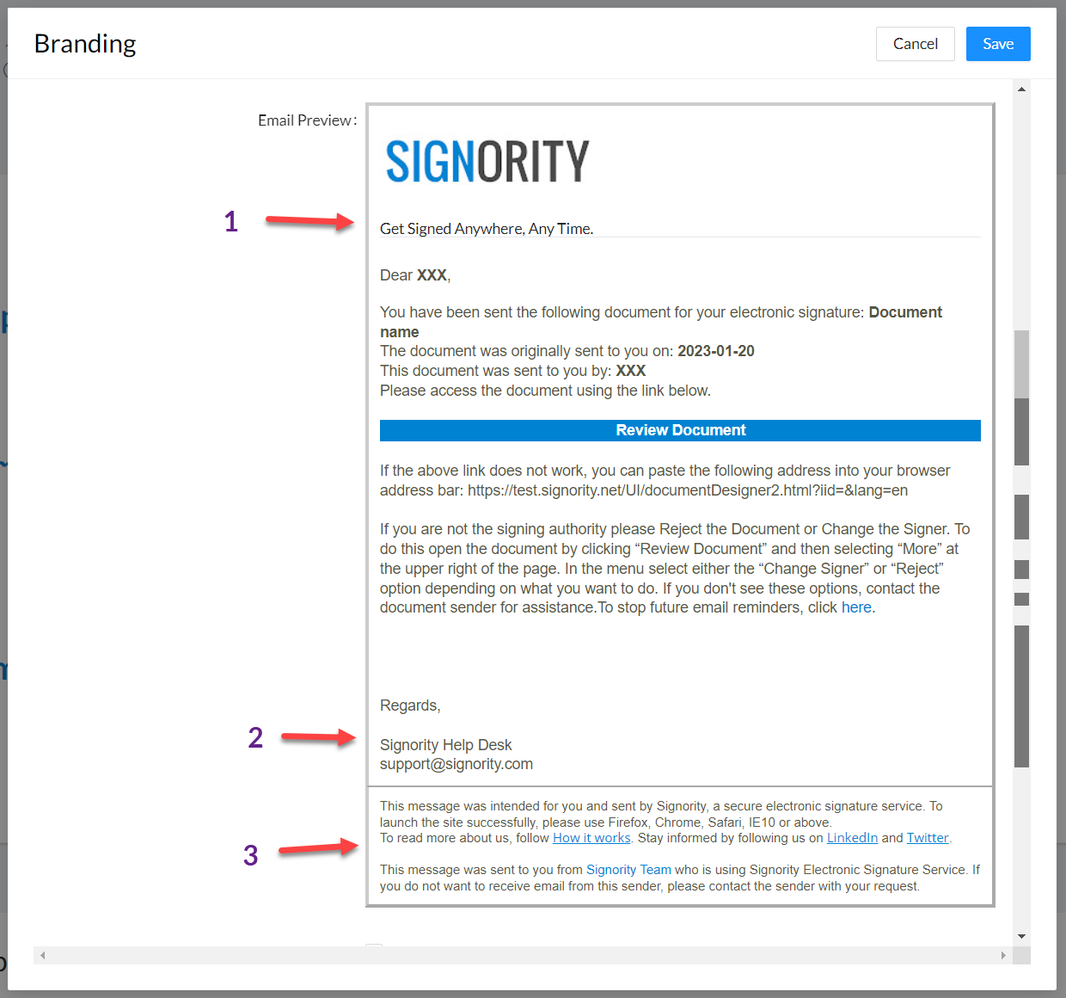Open the 'How it works' link
Viewport: 1066px width, 998px height.
point(591,838)
